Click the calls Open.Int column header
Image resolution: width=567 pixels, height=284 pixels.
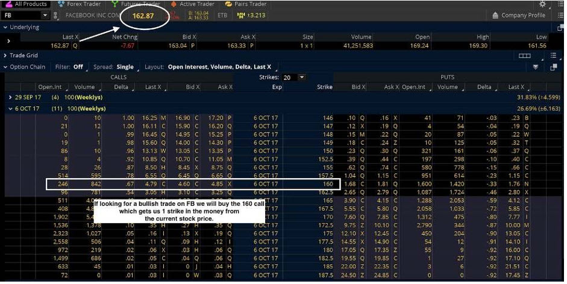coord(50,87)
